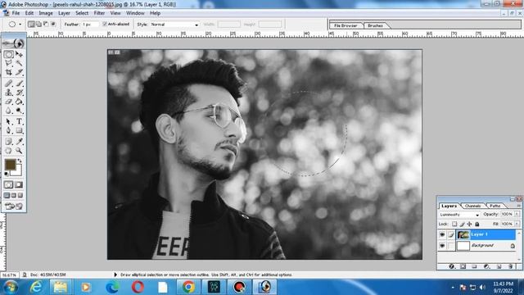Toggle Lock image pixels brush icon
The image size is (524, 295).
462,224
